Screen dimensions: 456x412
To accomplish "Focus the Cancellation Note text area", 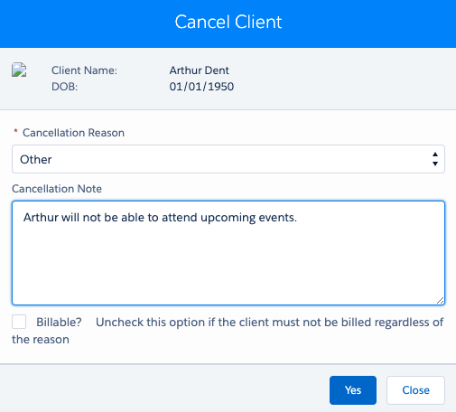I will click(228, 253).
